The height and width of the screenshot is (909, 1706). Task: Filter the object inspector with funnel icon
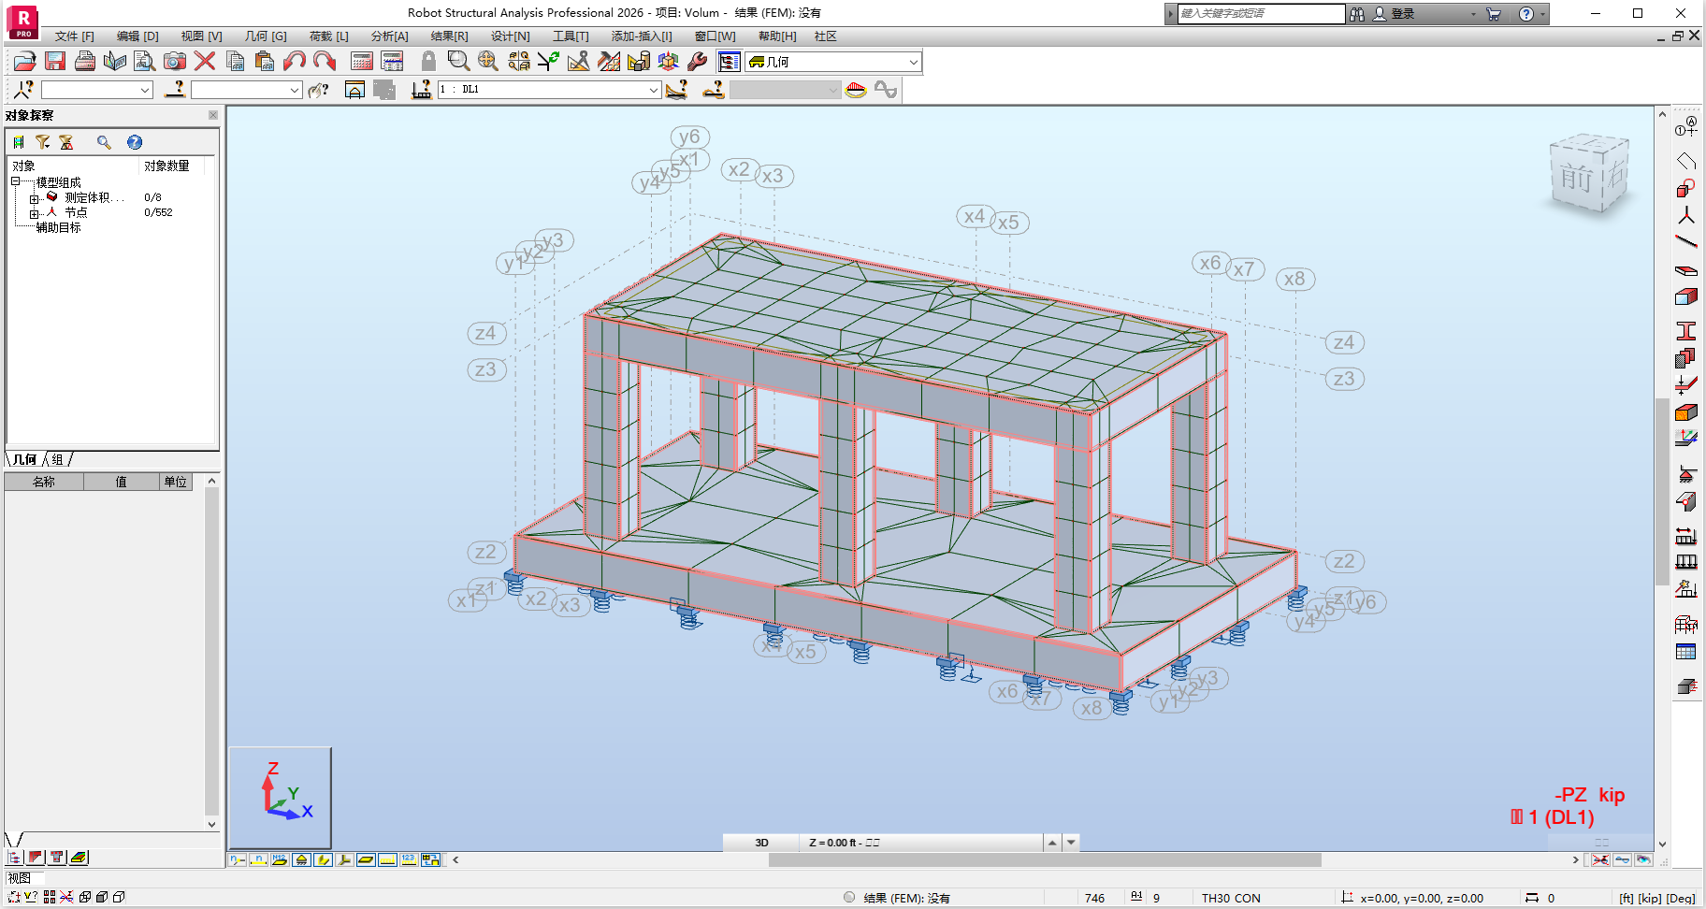43,142
